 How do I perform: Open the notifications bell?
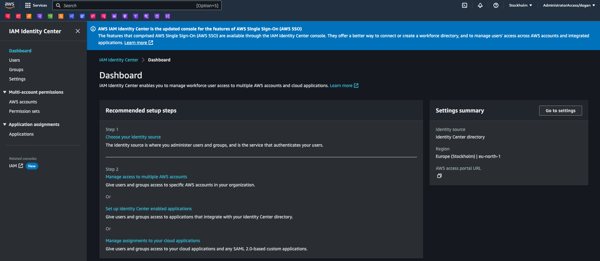click(x=480, y=5)
